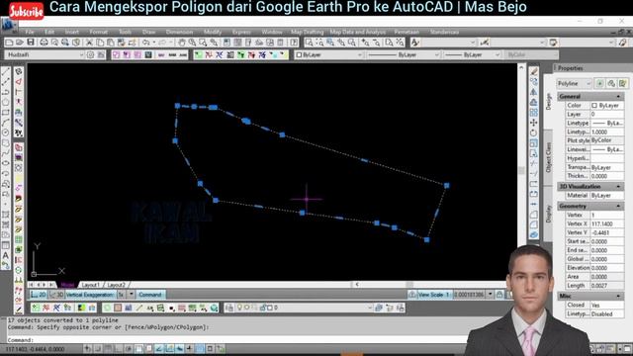Open the Vertical Exaggeration 1x dropdown
This screenshot has height=356, width=633.
[131, 295]
